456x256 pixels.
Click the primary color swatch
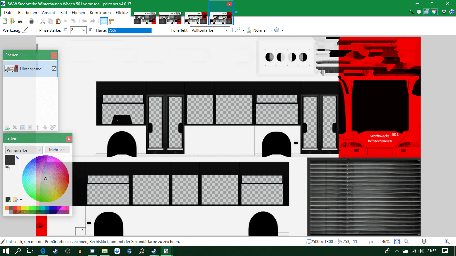[10, 160]
